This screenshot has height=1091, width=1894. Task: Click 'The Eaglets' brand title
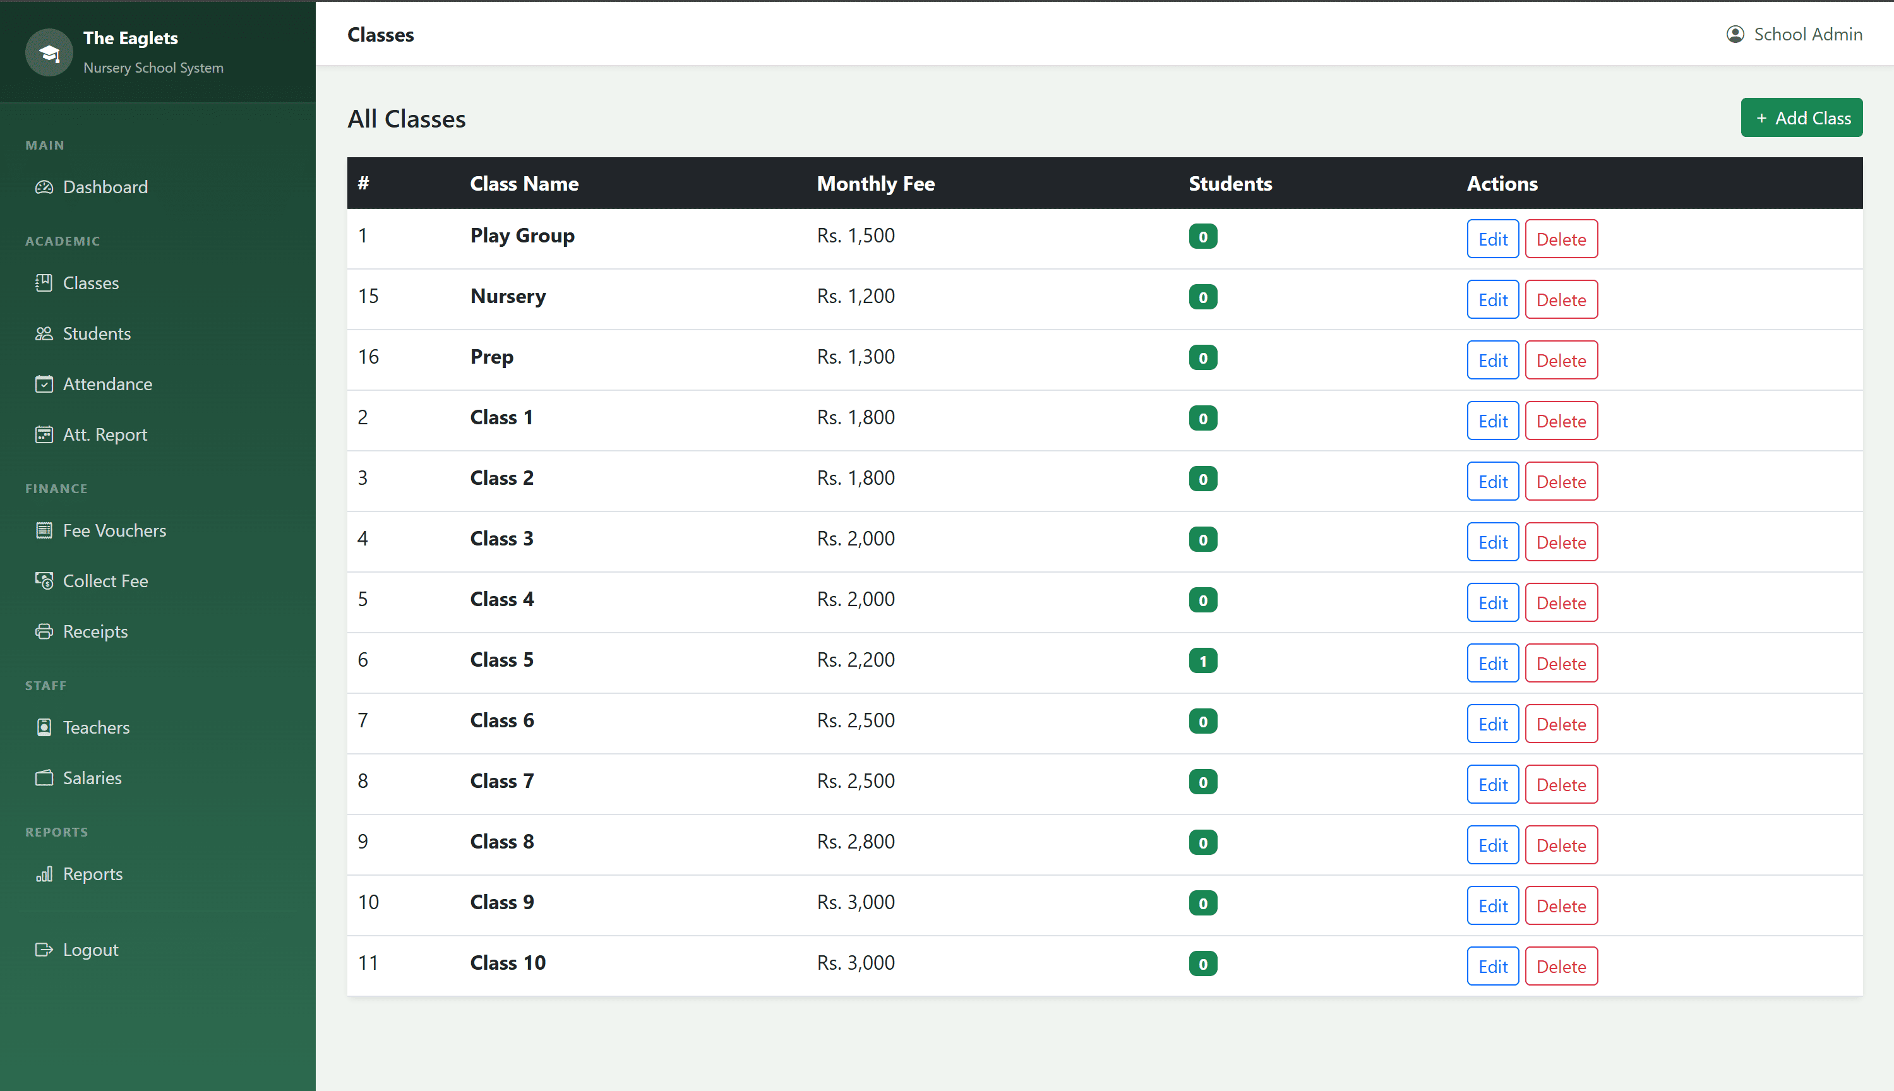click(x=131, y=39)
